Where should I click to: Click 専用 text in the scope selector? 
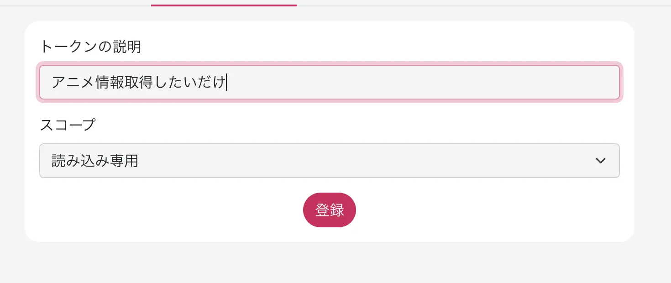coord(124,161)
